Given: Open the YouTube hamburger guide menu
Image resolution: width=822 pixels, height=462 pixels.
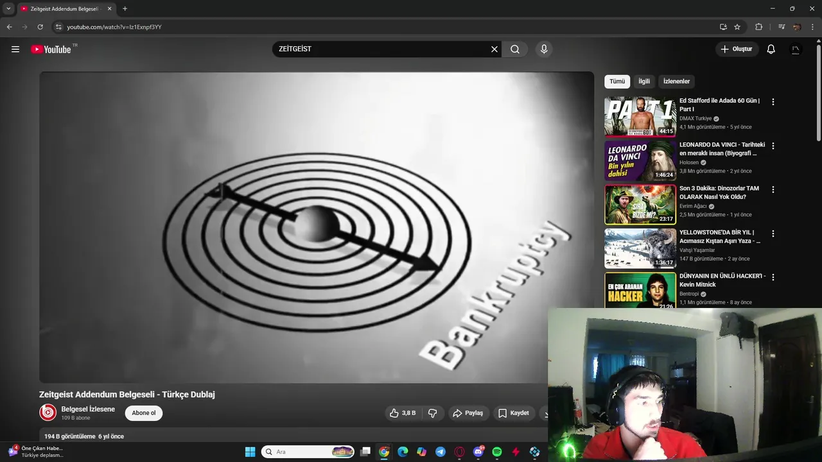Looking at the screenshot, I should click(x=15, y=49).
